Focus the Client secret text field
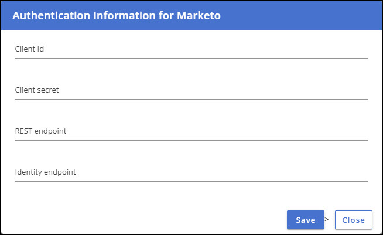383x235 pixels. (x=191, y=90)
